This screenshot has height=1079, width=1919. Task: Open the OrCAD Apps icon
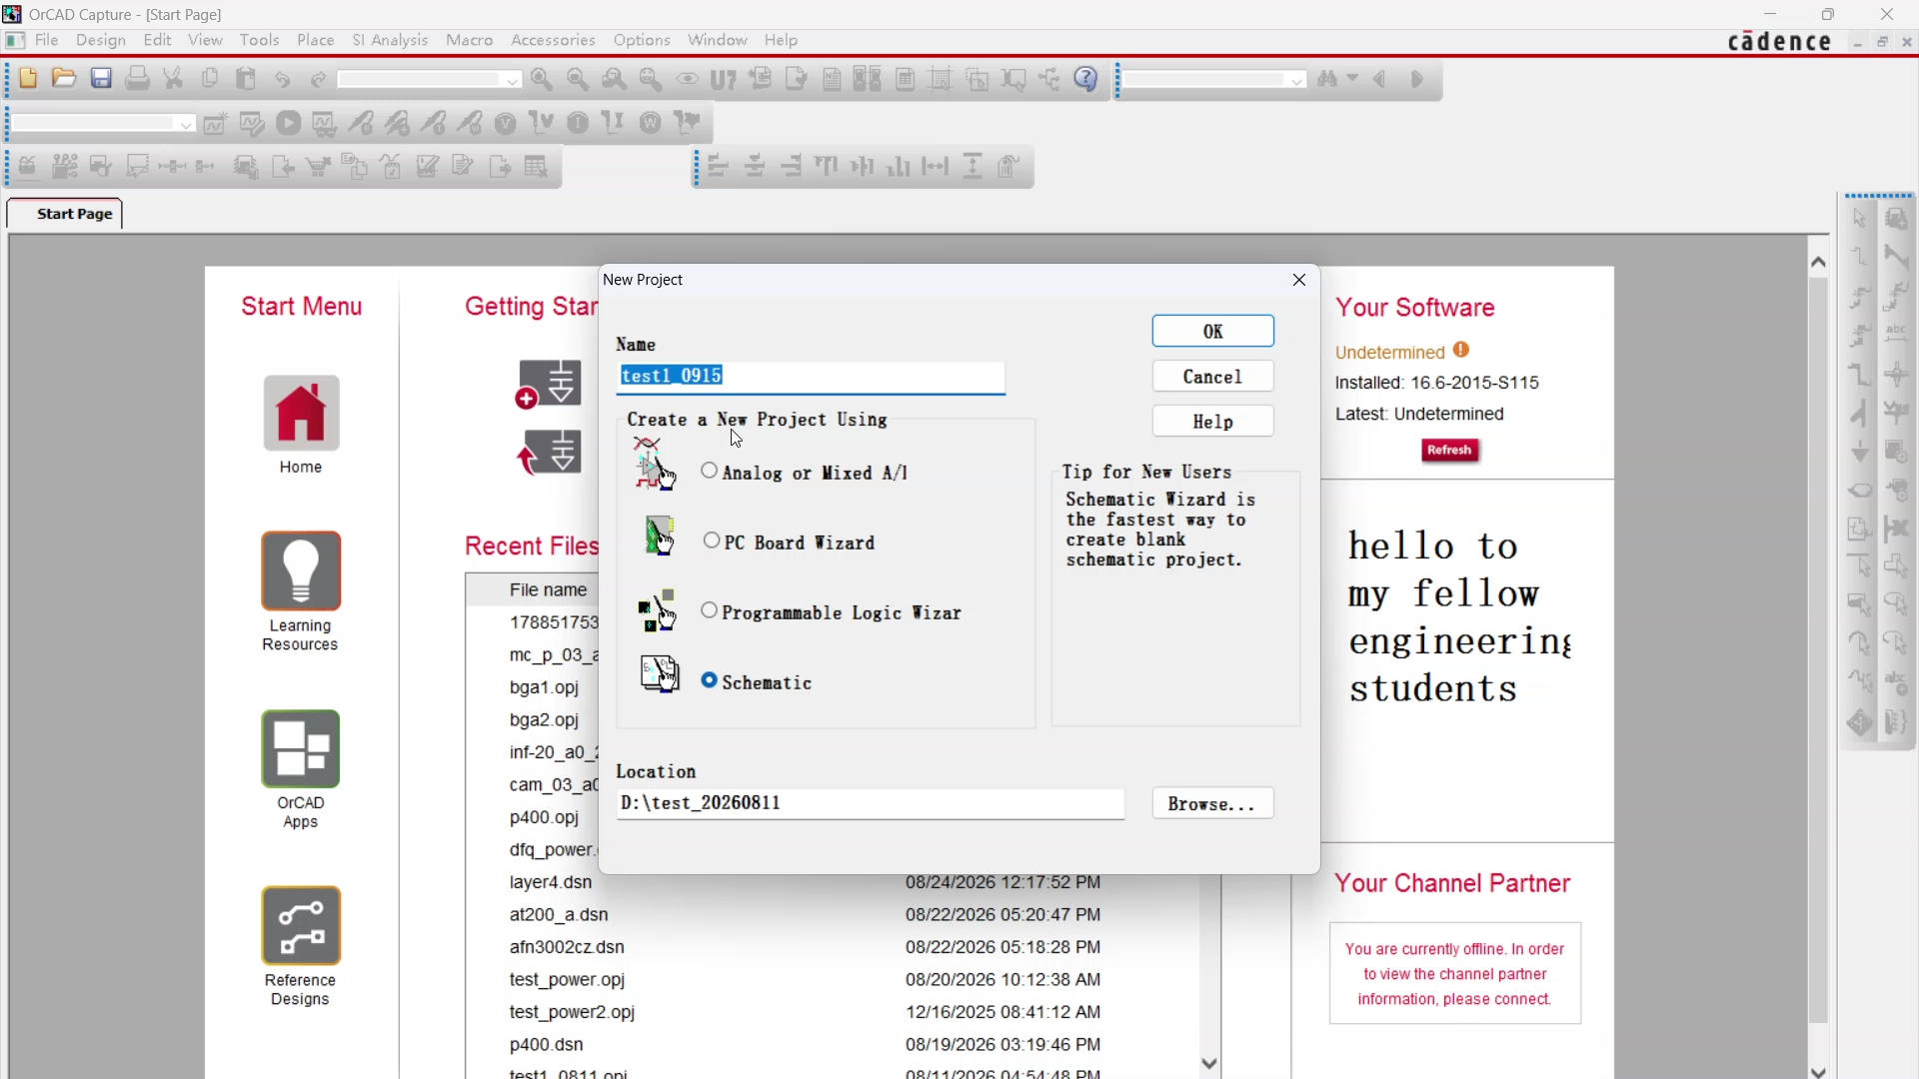point(301,748)
